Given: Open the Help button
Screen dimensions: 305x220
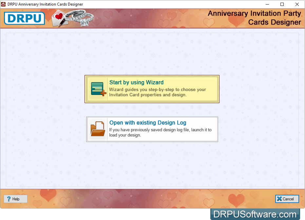Looking at the screenshot, I should tap(16, 199).
